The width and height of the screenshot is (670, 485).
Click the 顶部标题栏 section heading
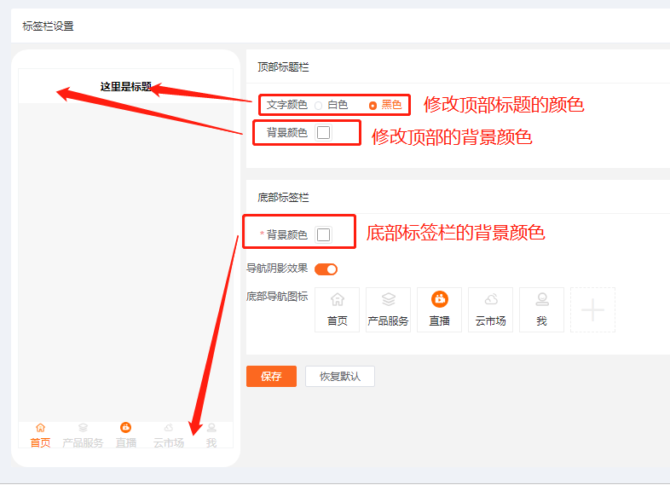tap(283, 67)
